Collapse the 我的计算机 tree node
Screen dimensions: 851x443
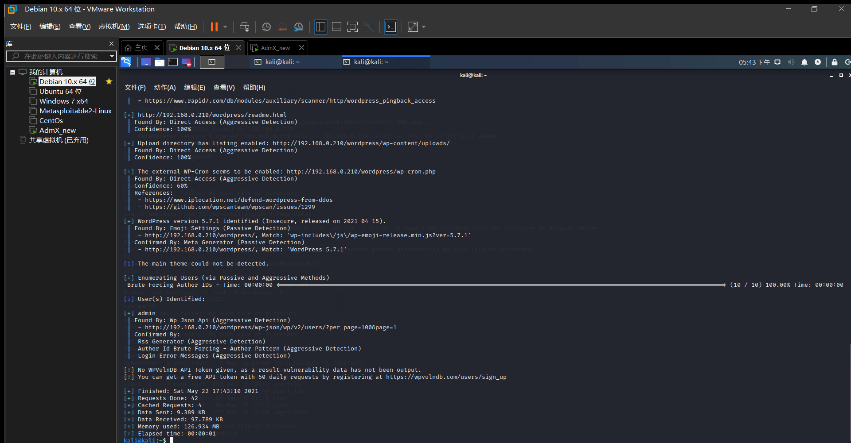[13, 72]
